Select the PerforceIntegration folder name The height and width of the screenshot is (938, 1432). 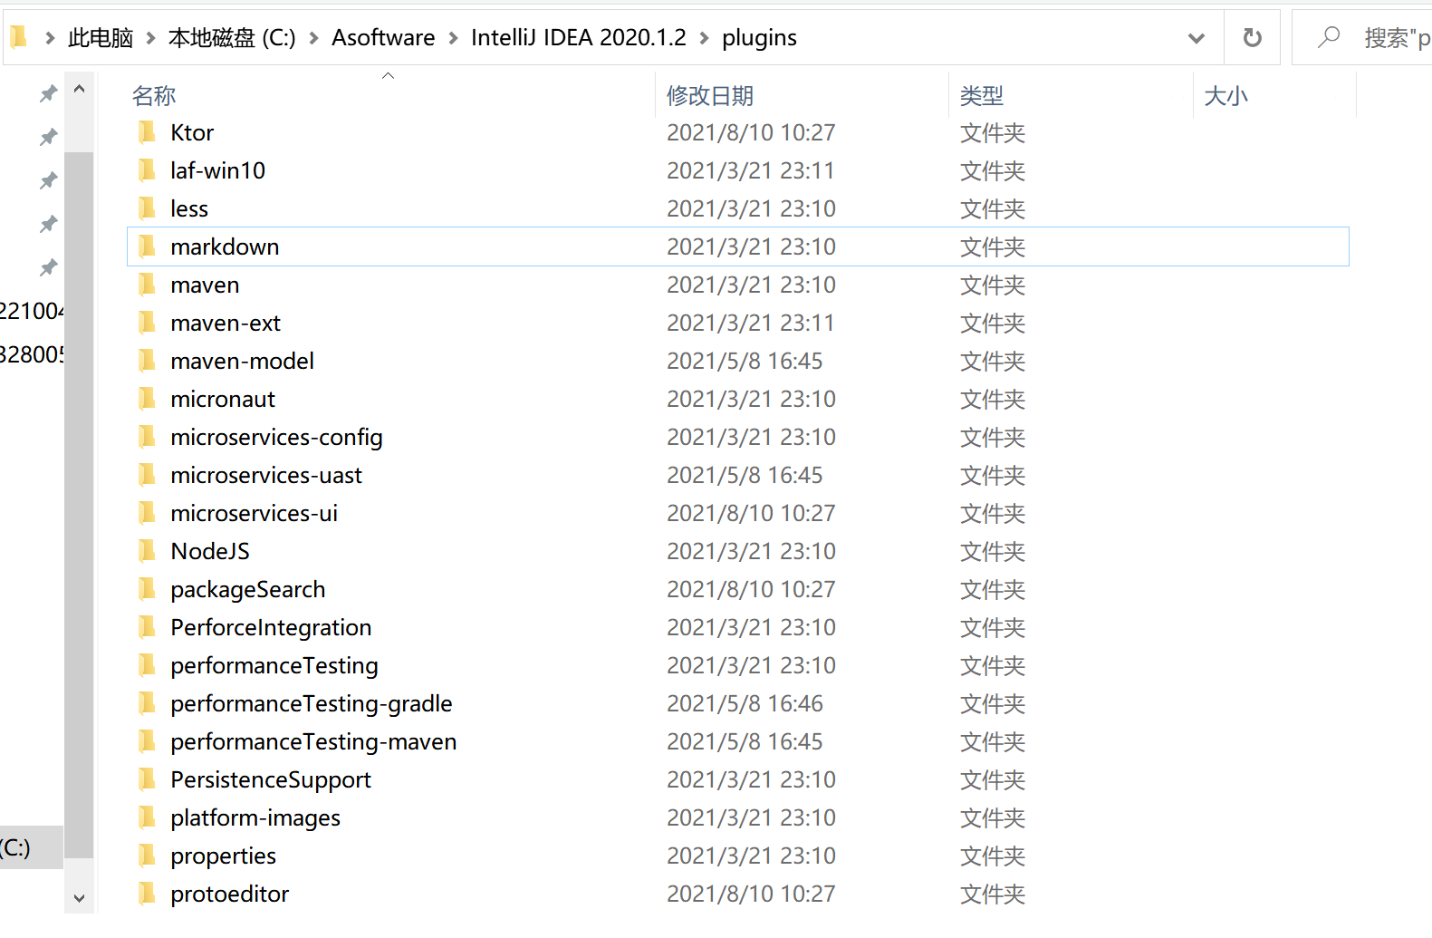pyautogui.click(x=271, y=627)
